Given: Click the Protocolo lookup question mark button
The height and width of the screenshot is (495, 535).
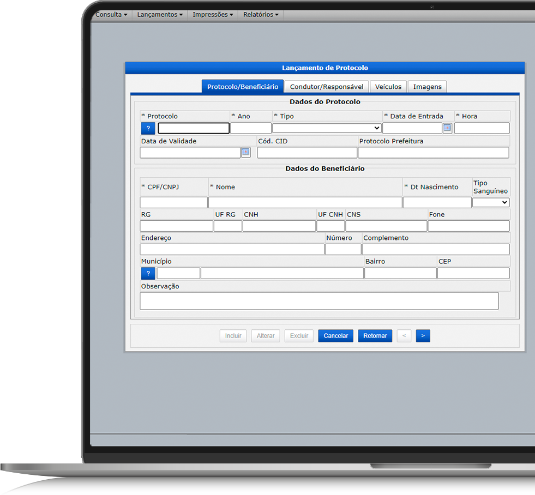Looking at the screenshot, I should coord(148,128).
